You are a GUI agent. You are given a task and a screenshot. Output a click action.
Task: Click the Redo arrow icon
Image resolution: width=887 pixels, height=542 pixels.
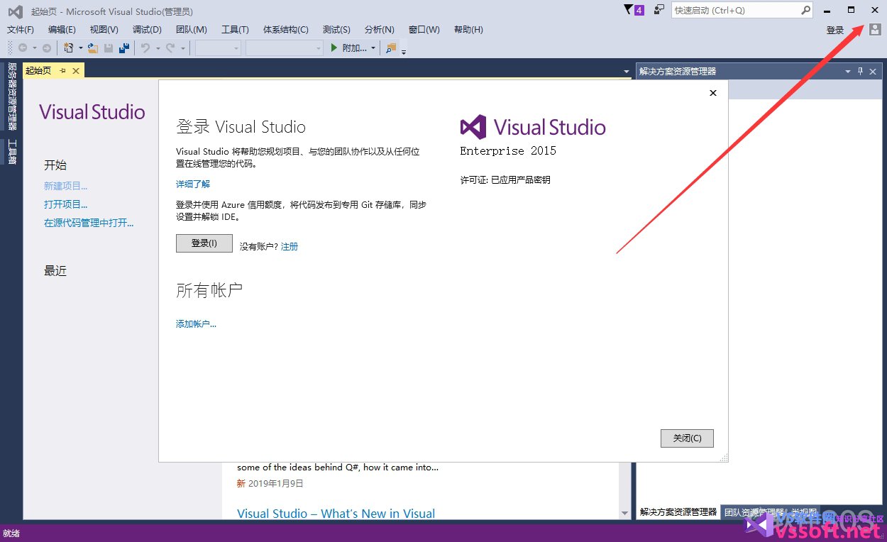[x=170, y=48]
